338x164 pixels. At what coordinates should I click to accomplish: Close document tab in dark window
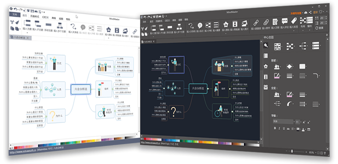154,41
